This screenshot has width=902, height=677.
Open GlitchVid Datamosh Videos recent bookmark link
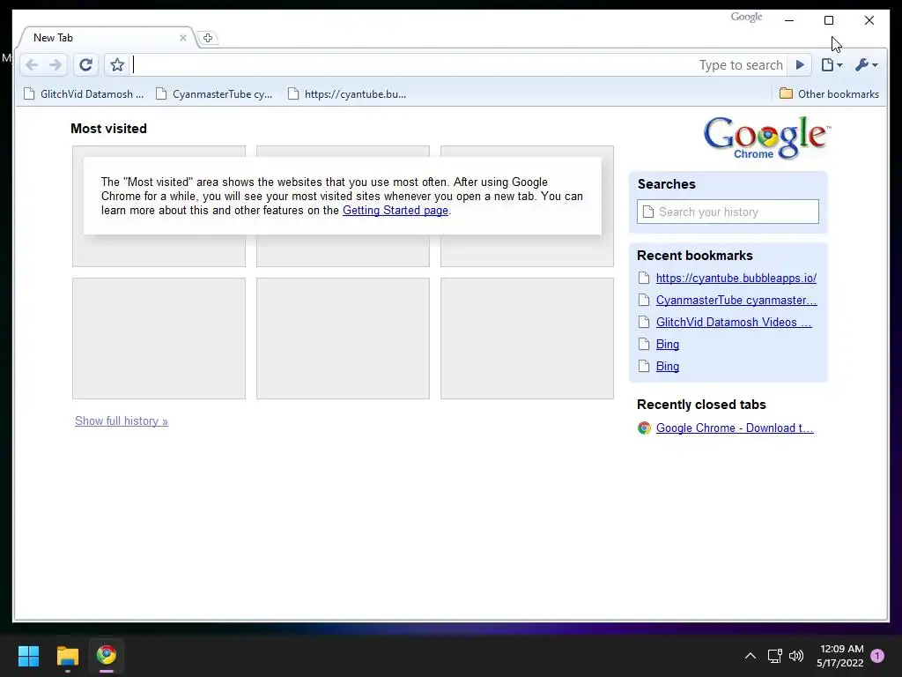click(x=734, y=323)
